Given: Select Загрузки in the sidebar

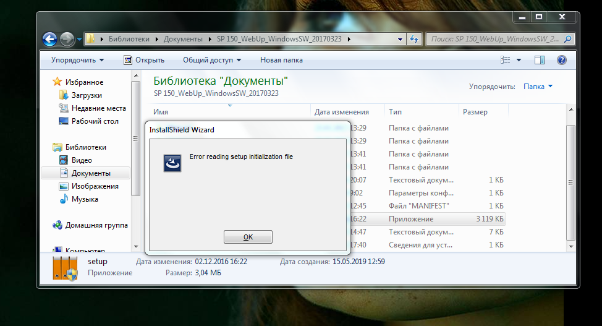Looking at the screenshot, I should (87, 95).
